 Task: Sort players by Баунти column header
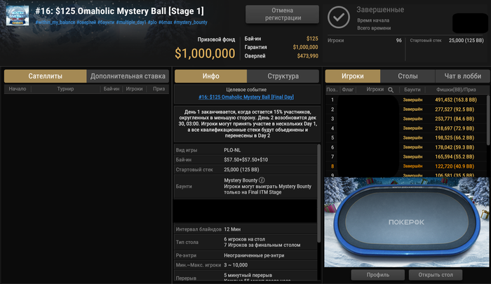pyautogui.click(x=412, y=90)
